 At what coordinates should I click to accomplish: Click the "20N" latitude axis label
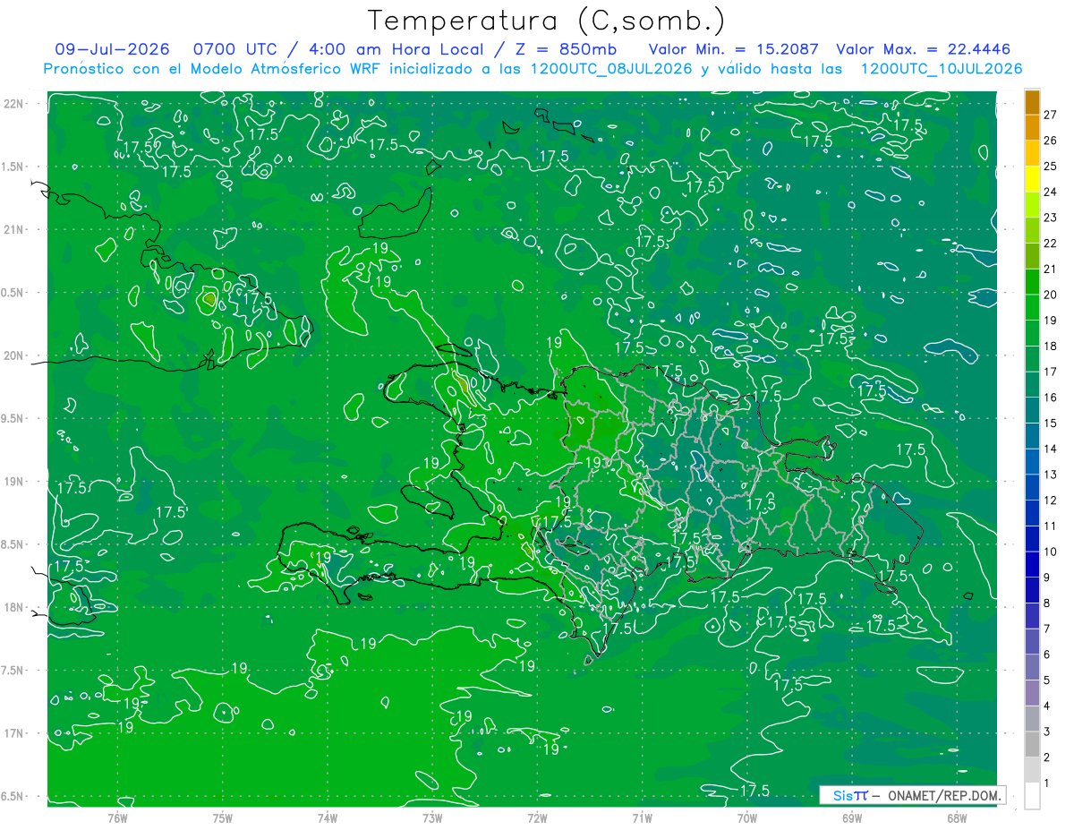point(14,355)
